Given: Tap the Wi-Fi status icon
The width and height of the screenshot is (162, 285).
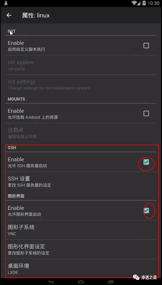Looking at the screenshot, I should (134, 3).
